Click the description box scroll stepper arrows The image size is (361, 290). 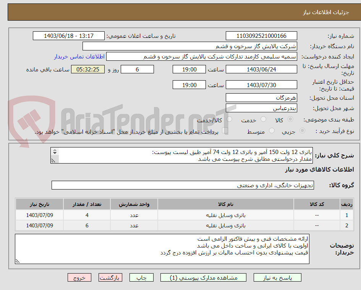click(x=55, y=152)
